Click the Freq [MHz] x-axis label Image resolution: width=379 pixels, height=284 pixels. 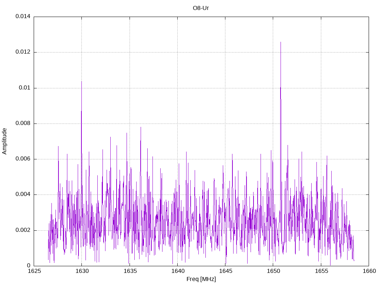click(x=201, y=279)
